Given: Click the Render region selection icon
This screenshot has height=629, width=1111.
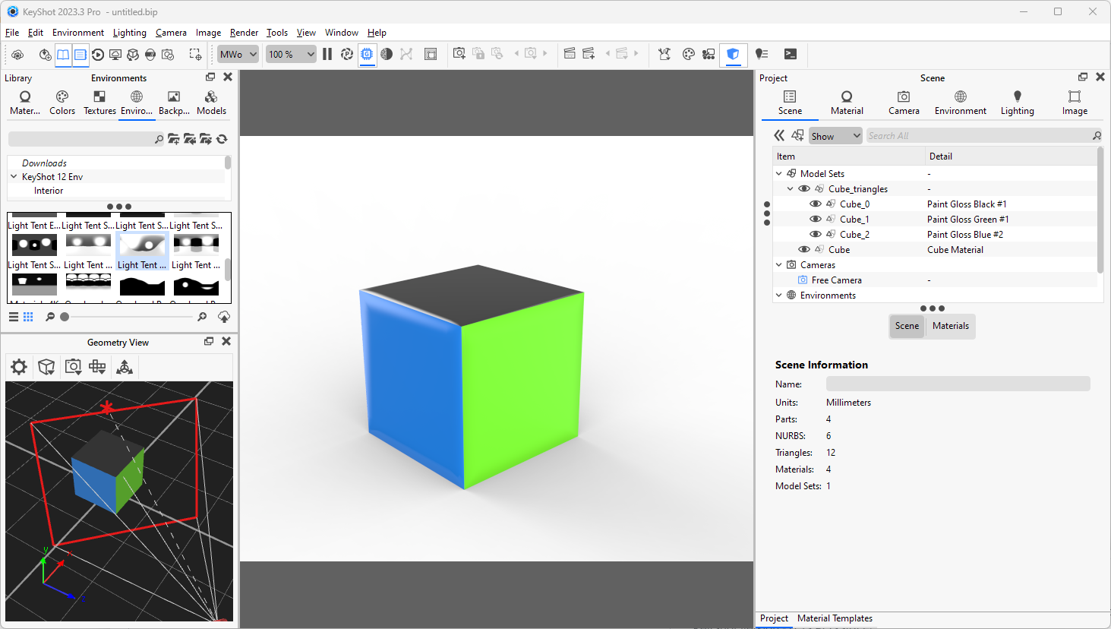Looking at the screenshot, I should (x=195, y=55).
